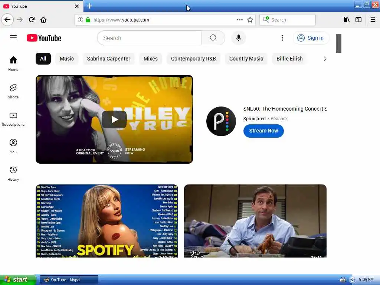Click the Peacock advertiser name
380x285 pixels.
[279, 118]
